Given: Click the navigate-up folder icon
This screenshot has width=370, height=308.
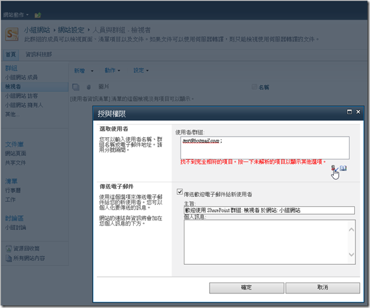Looking at the screenshot, I should [38, 15].
